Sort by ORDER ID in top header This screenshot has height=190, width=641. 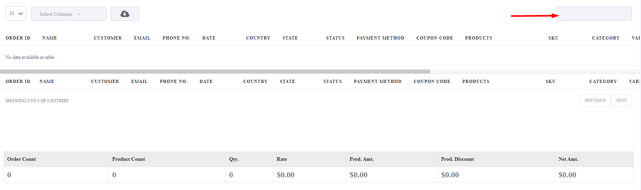click(x=18, y=38)
